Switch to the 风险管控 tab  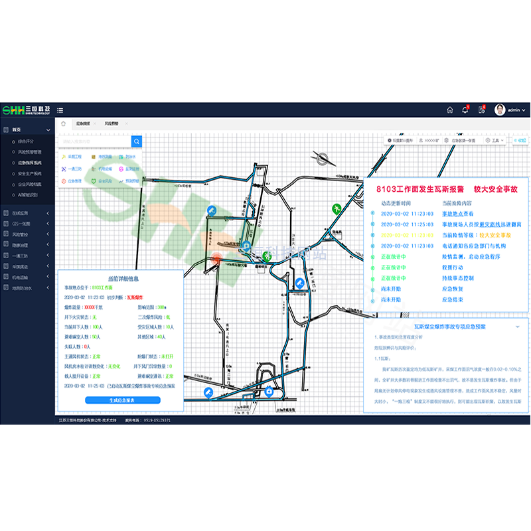coord(112,123)
